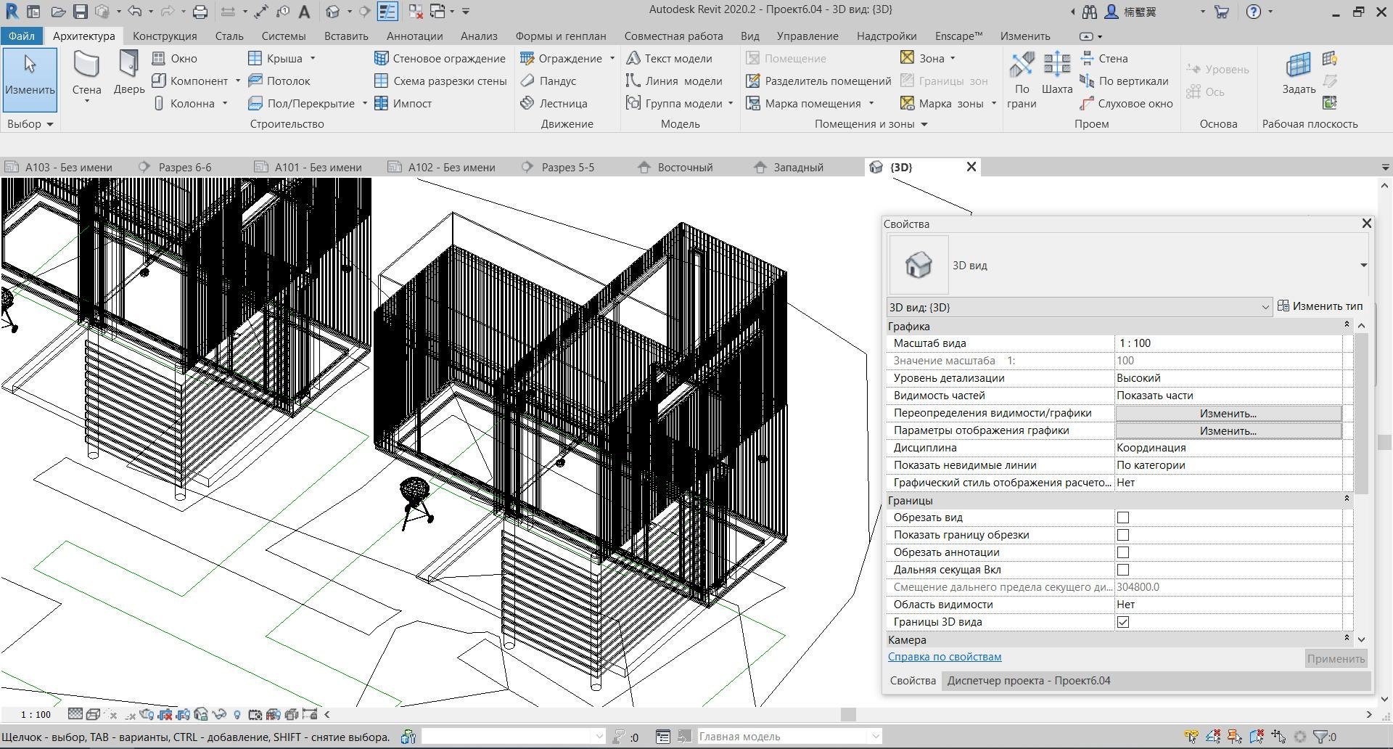Open the Файл menu
The image size is (1393, 749).
click(x=22, y=36)
